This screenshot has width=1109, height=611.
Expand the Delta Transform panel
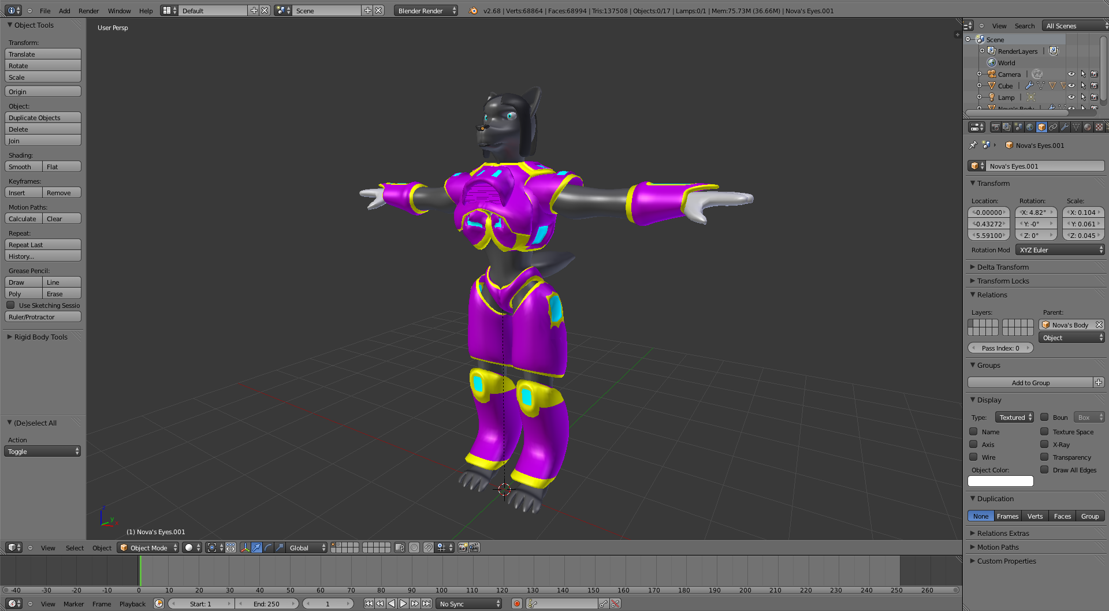[1003, 267]
